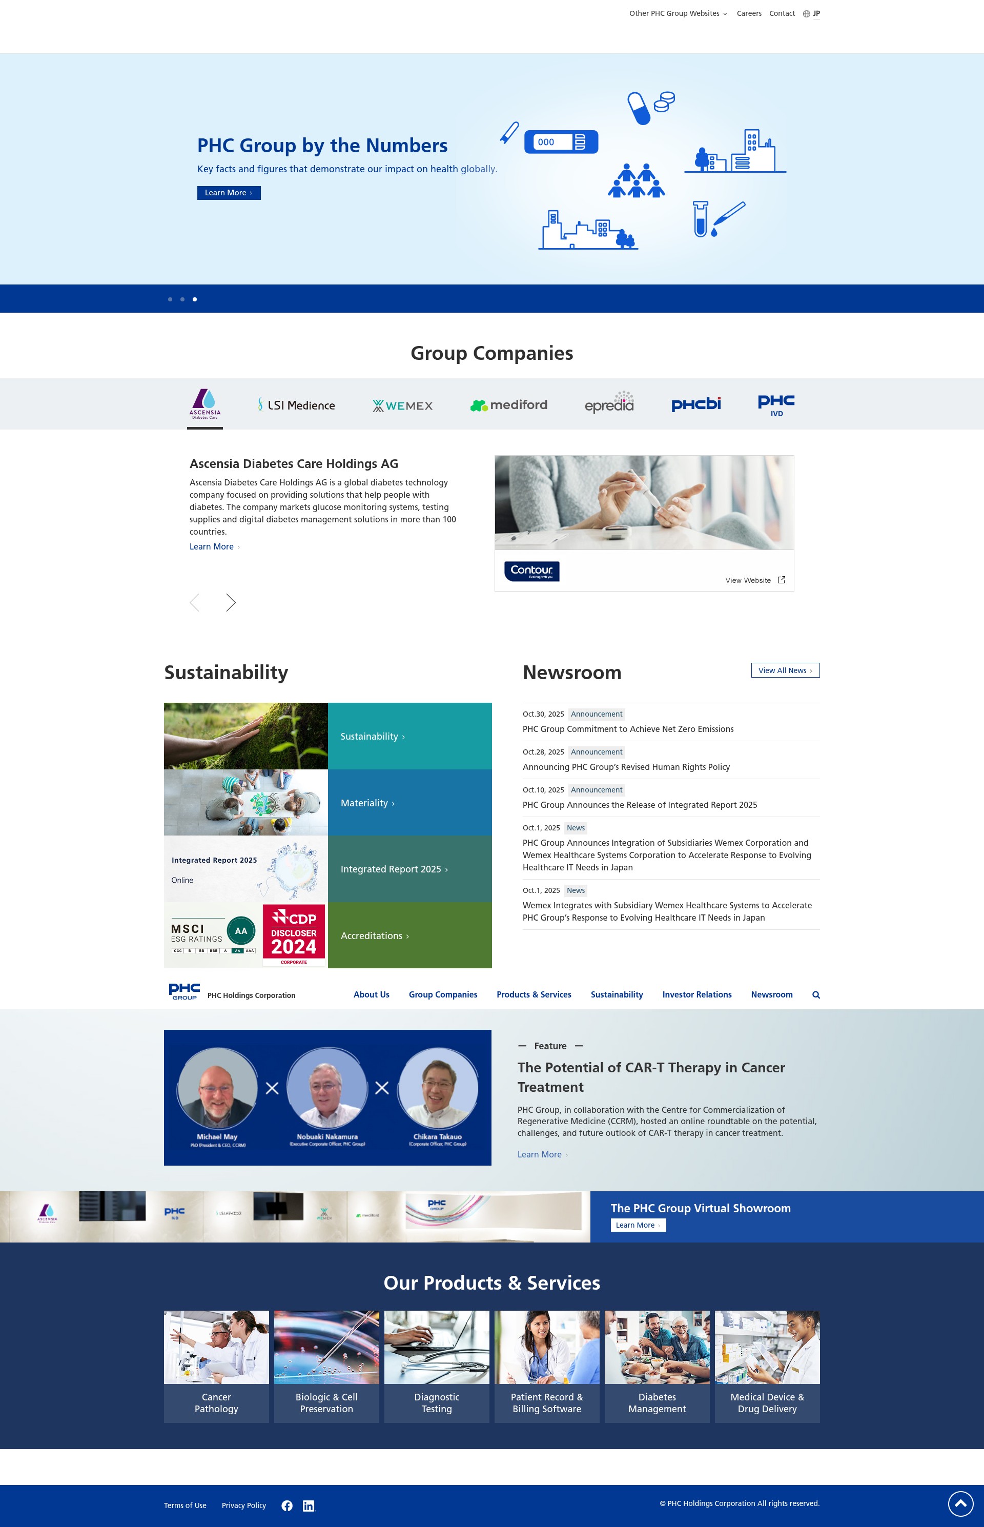Viewport: 984px width, 1527px height.
Task: Select the Ascensia Diabetes Care logo tab
Action: (205, 404)
